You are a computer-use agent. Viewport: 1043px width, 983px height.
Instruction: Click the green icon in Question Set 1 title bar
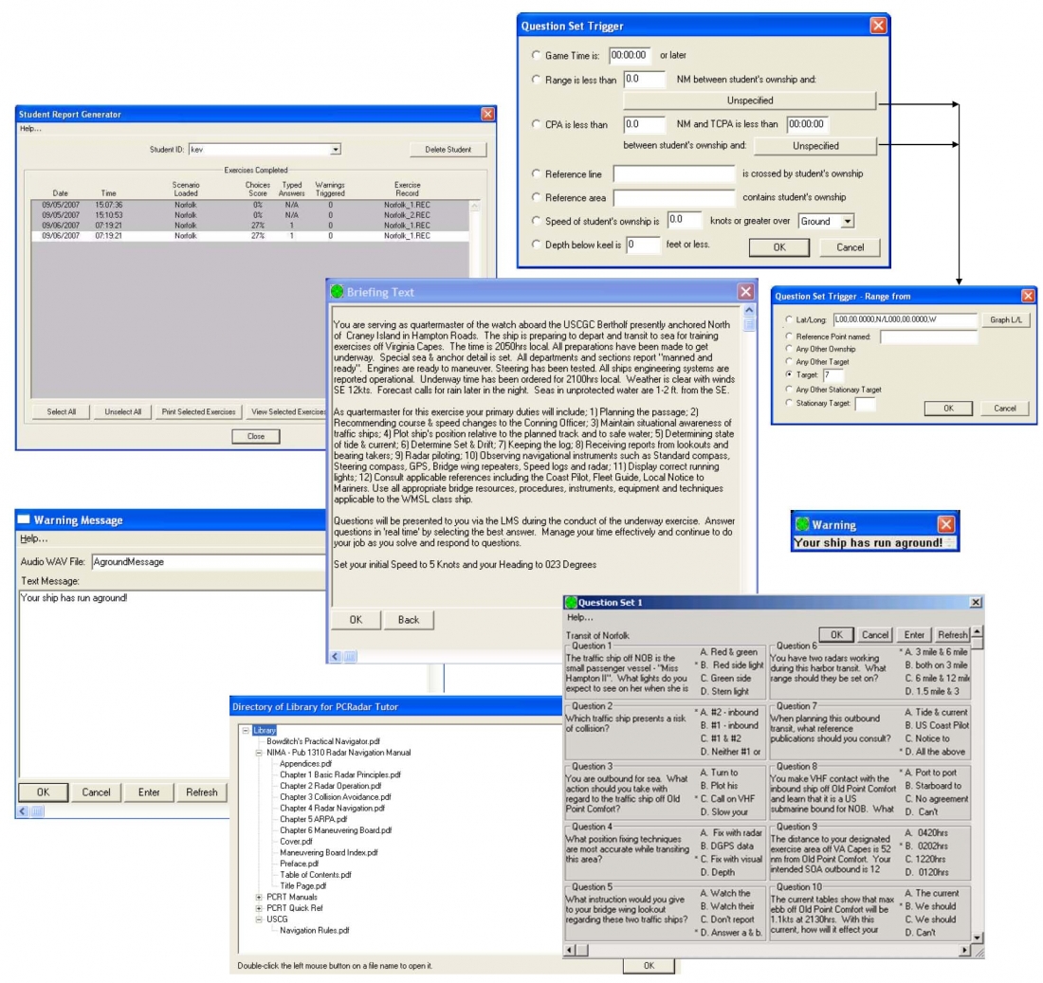point(570,602)
